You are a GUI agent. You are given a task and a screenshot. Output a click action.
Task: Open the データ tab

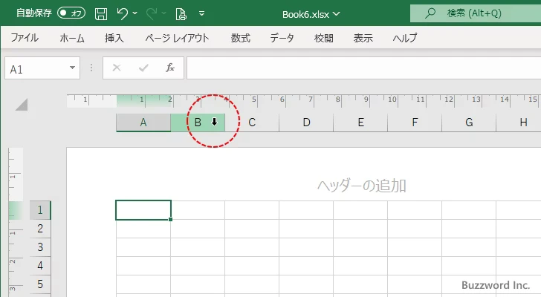pyautogui.click(x=282, y=38)
